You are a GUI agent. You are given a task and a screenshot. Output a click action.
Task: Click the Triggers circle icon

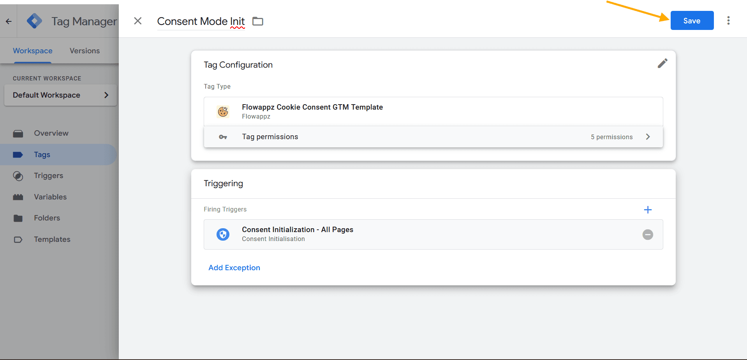(18, 176)
